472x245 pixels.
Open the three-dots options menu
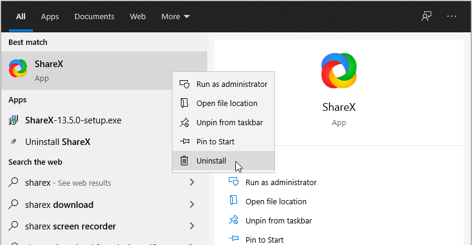(x=452, y=16)
